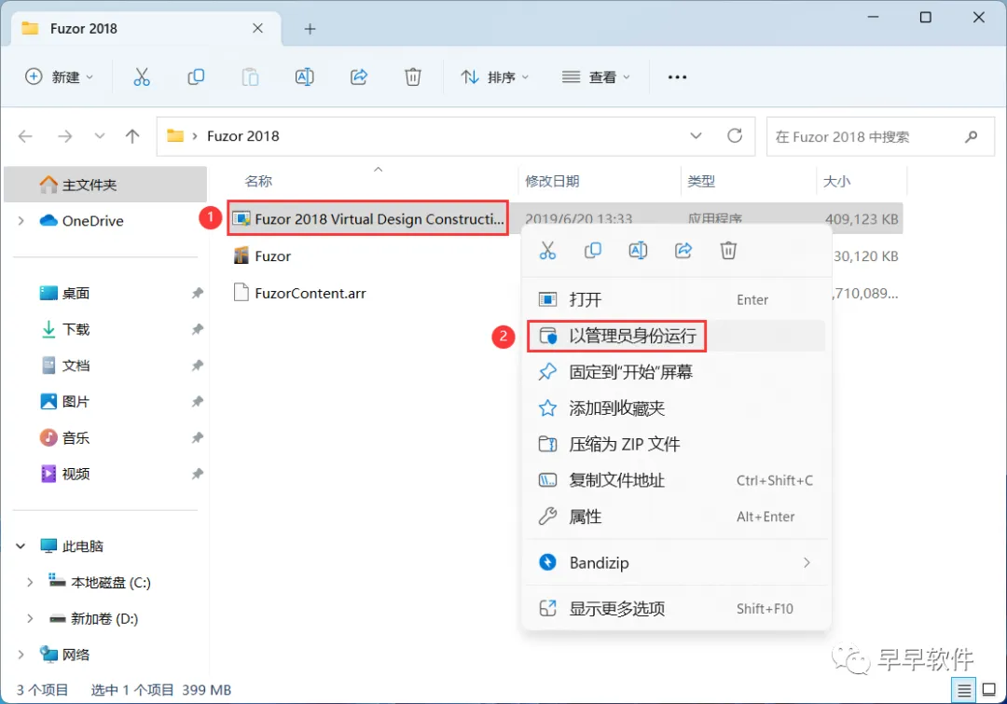Image resolution: width=1007 pixels, height=704 pixels.
Task: Click the toolbar Delete trash icon
Action: (413, 77)
